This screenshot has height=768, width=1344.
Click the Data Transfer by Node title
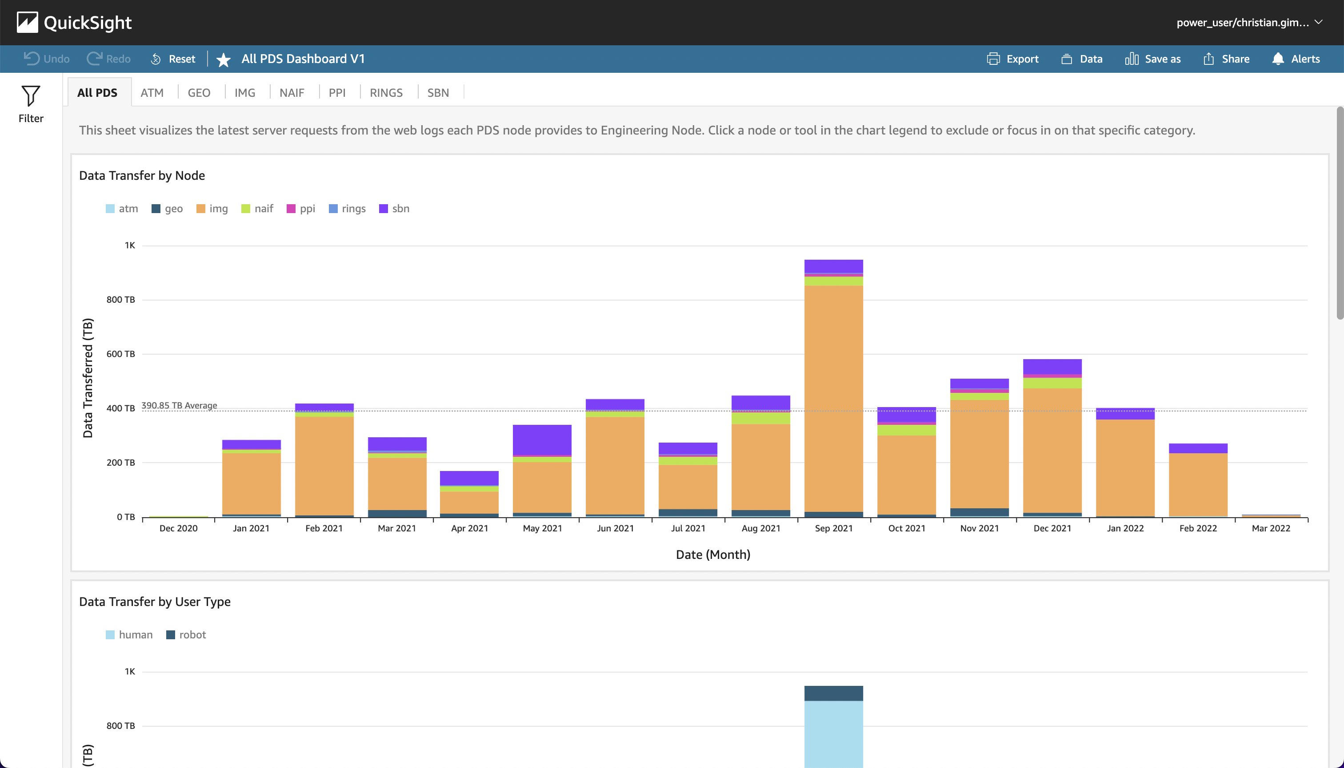tap(142, 176)
